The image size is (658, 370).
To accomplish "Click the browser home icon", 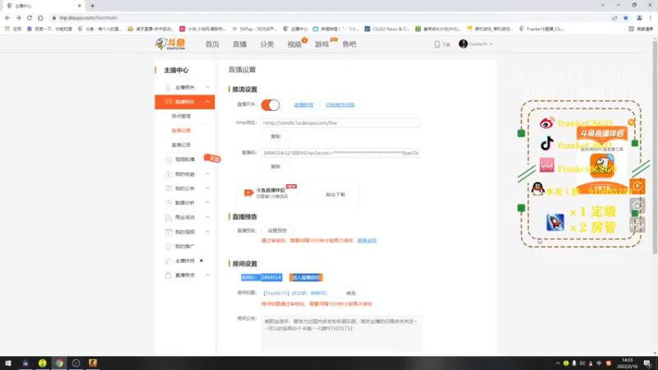I will (40, 18).
